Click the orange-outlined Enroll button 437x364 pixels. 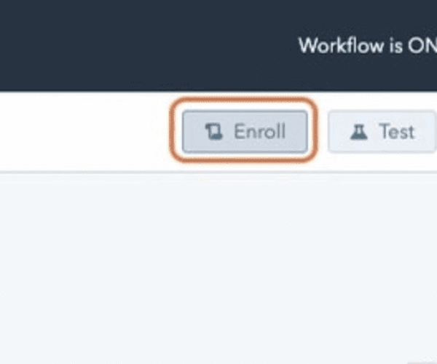click(x=245, y=132)
